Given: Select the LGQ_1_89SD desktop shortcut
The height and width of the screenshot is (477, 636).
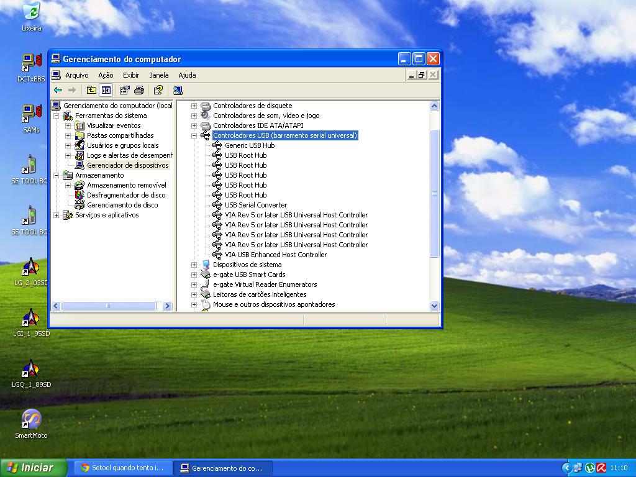Looking at the screenshot, I should [x=31, y=373].
